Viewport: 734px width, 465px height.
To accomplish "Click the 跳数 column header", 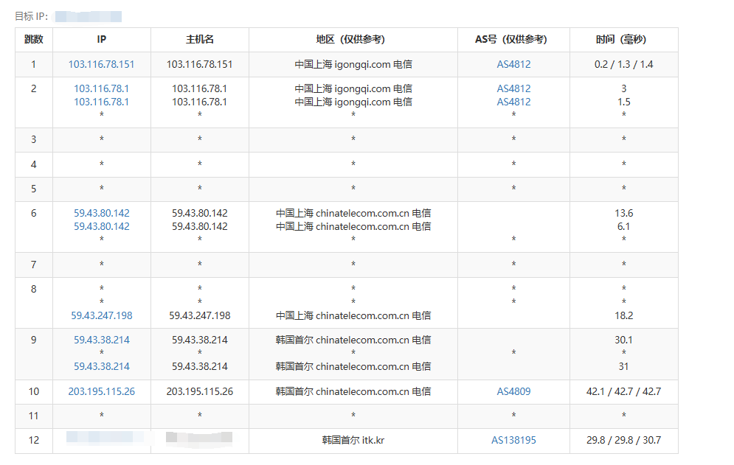I will (x=33, y=40).
